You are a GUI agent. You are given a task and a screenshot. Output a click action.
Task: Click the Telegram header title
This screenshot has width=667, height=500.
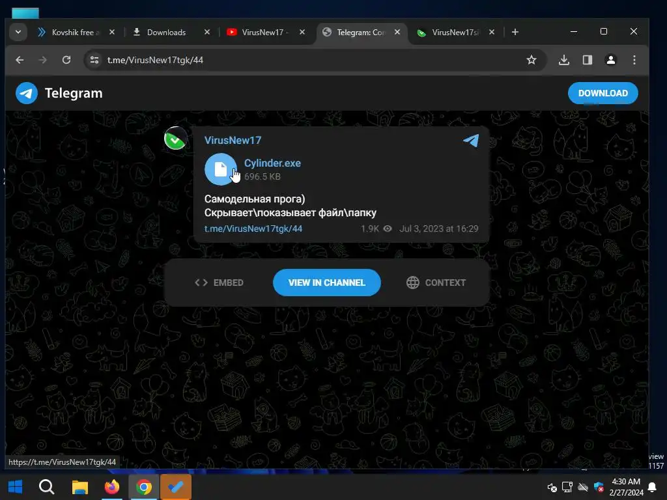74,93
